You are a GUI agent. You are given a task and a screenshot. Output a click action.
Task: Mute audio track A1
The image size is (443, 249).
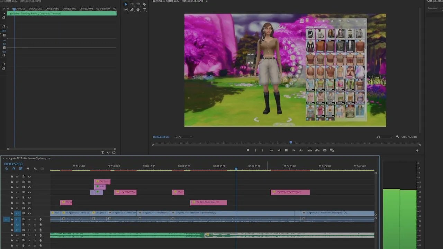point(29,220)
